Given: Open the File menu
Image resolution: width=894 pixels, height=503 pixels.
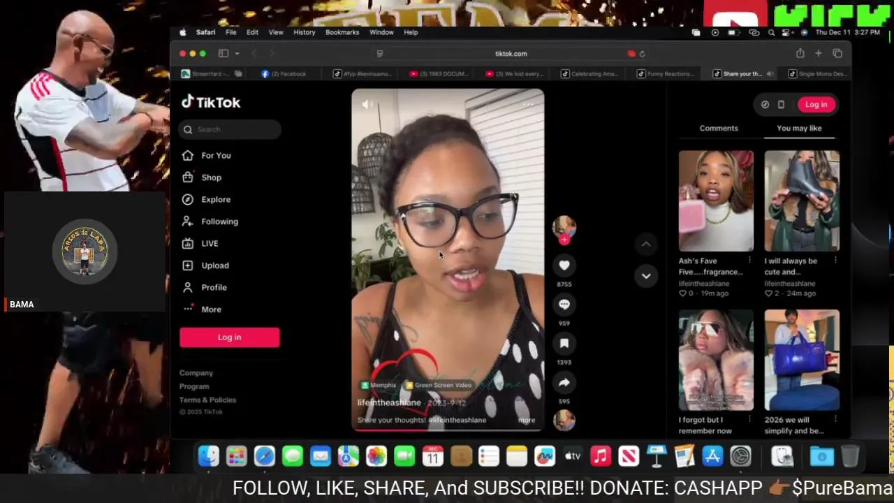Looking at the screenshot, I should tap(230, 32).
